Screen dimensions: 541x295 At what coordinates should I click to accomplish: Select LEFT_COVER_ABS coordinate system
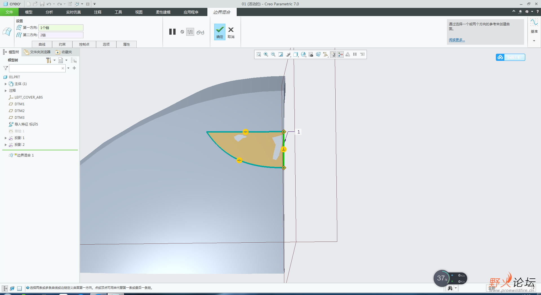click(26, 97)
